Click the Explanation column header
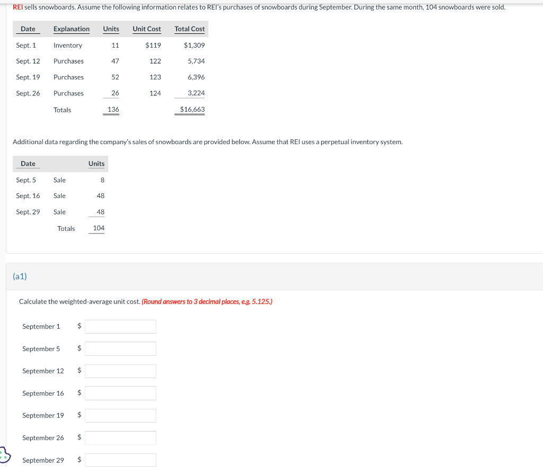The height and width of the screenshot is (467, 543). pos(72,29)
